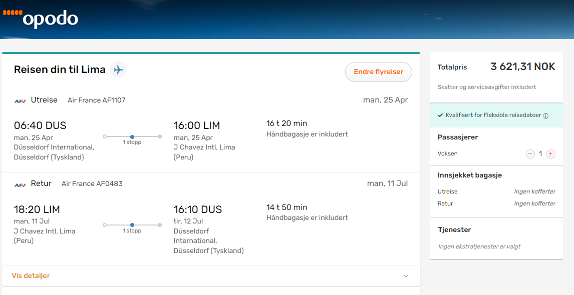Image resolution: width=574 pixels, height=295 pixels.
Task: Click the Air France logo next to Utreise
Action: tap(20, 101)
